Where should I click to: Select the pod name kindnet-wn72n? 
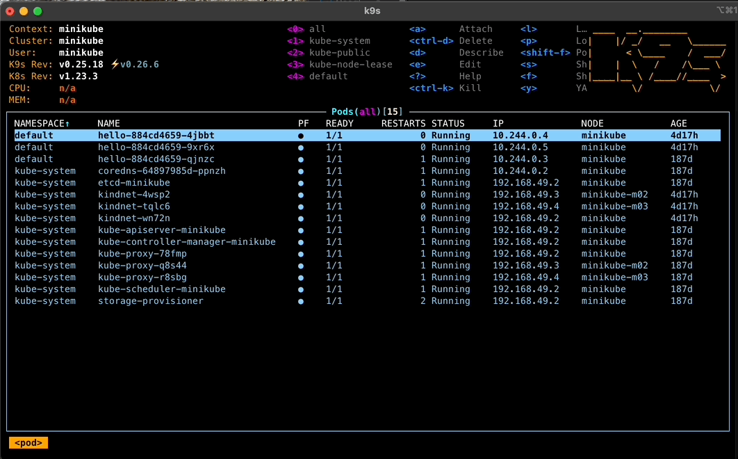tap(134, 218)
